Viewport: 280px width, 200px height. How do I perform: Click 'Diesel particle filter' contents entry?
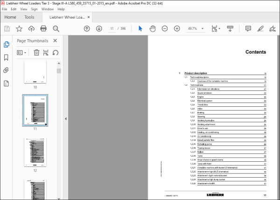pos(206,140)
